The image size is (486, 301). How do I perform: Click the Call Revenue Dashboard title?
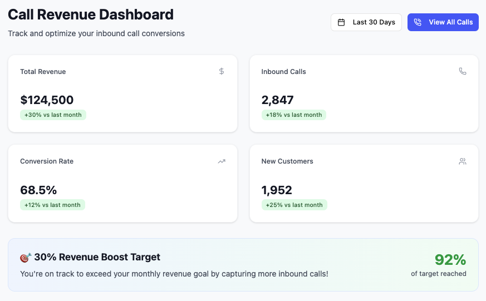point(91,14)
